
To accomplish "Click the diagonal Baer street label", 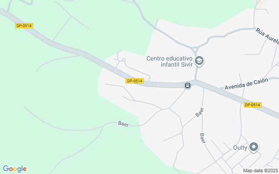I will [x=200, y=112].
